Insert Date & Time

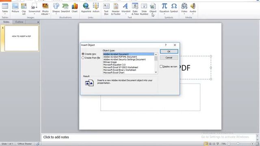point(135,9)
